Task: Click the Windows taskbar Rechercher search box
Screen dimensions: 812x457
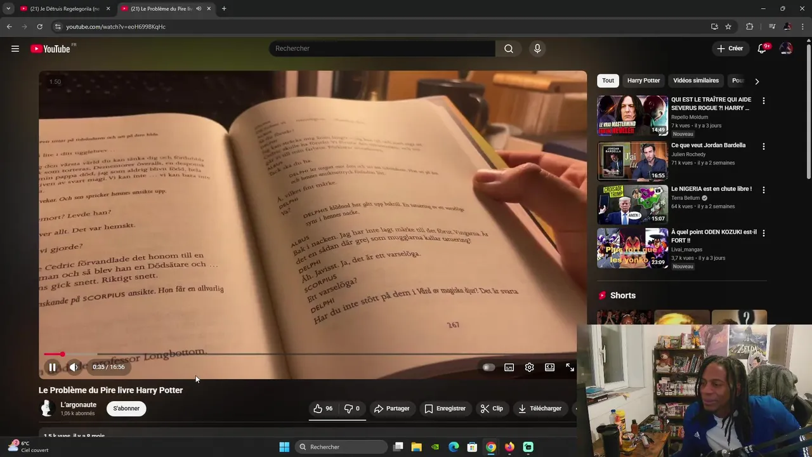Action: [342, 447]
